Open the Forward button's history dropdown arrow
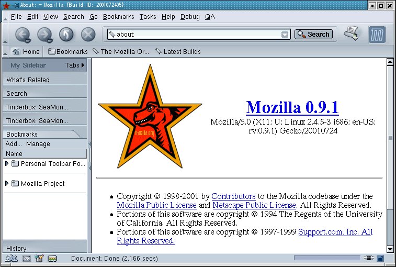Viewport: 396px width, 267px height. tap(50, 41)
